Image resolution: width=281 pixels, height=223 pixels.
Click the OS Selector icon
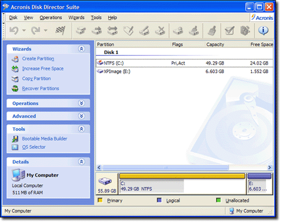tap(15, 147)
